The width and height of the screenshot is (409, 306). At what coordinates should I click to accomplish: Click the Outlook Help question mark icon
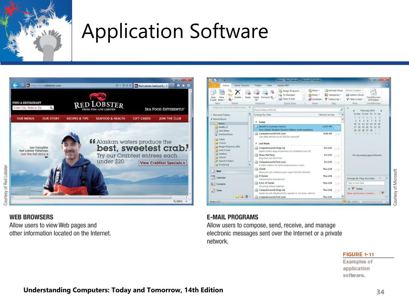point(387,85)
